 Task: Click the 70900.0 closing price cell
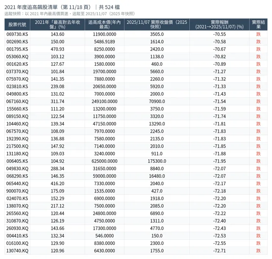pyautogui.click(x=157, y=102)
